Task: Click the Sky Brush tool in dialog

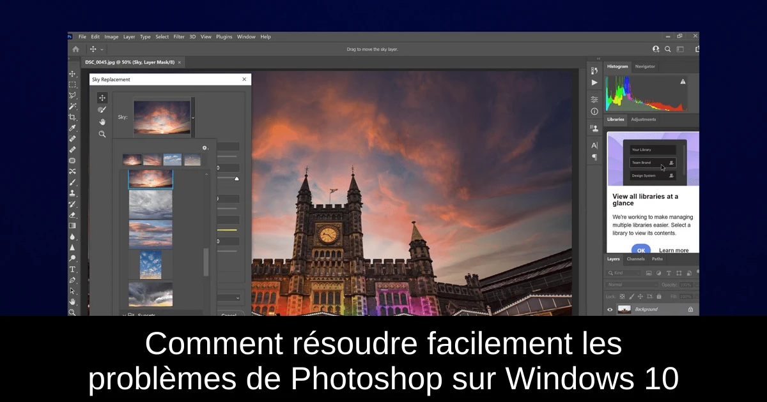Action: point(102,110)
